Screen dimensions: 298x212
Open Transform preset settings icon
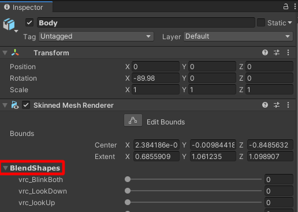click(277, 52)
